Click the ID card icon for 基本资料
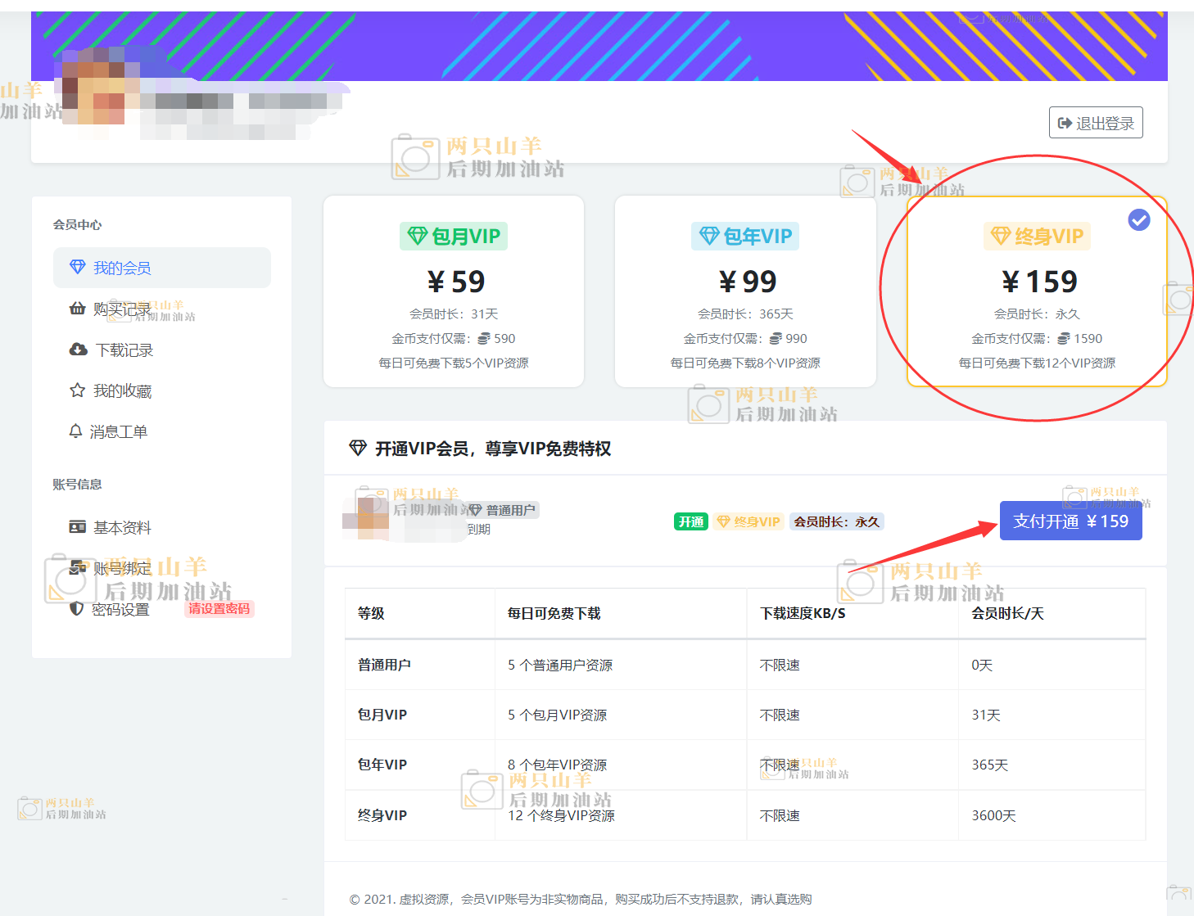Viewport: 1194px width, 916px height. [x=78, y=527]
